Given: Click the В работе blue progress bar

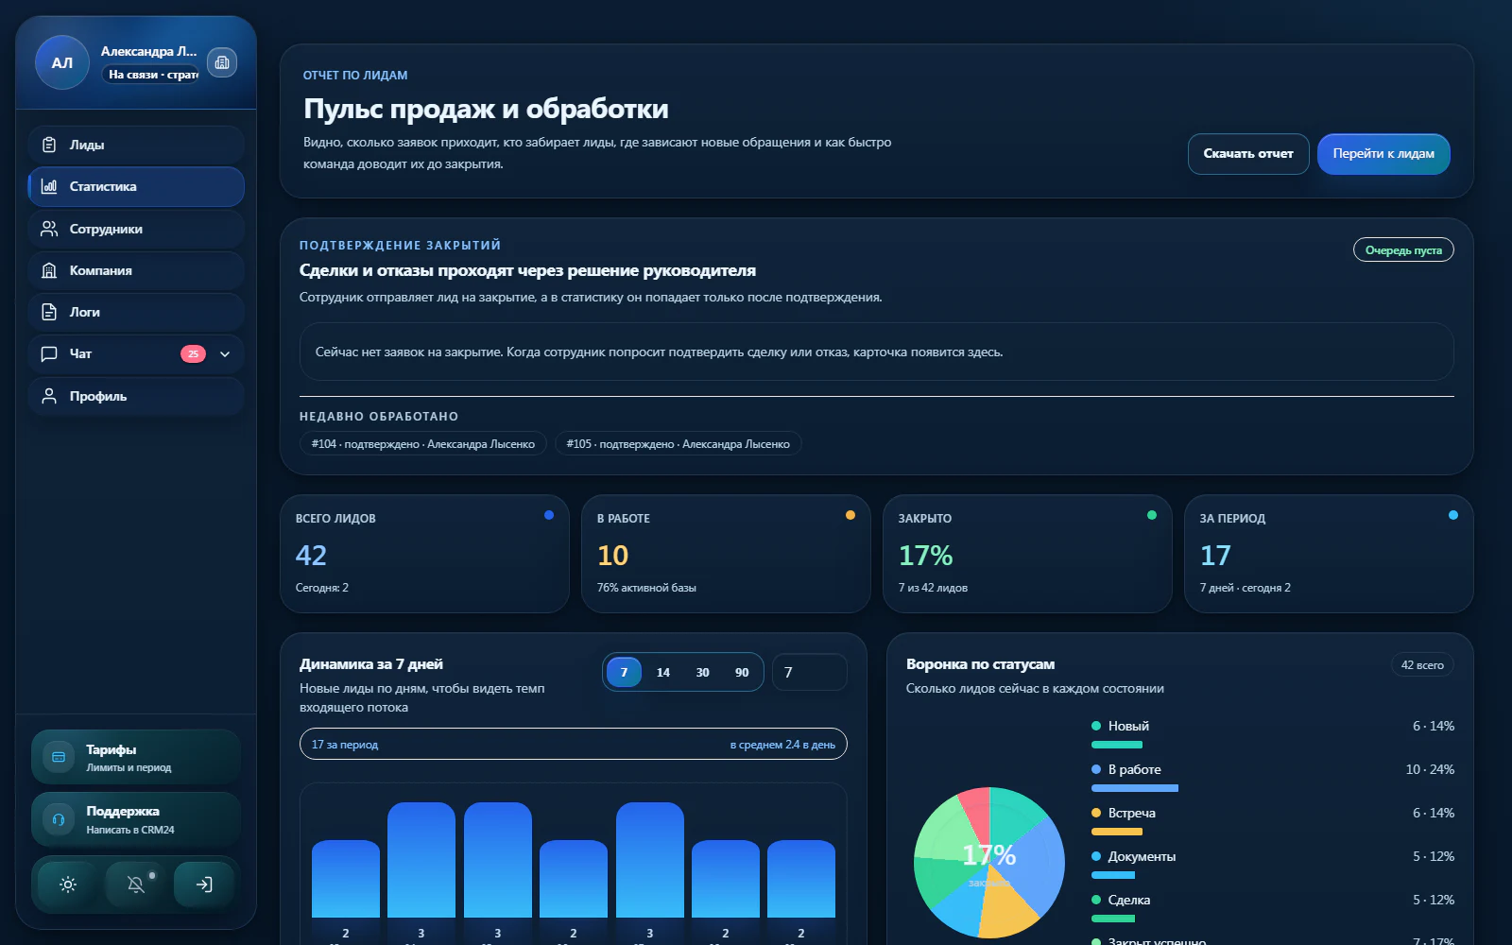Looking at the screenshot, I should (1135, 788).
